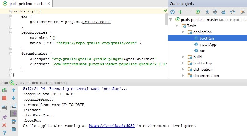Fold the ext block
247x136 pixels.
(x=11, y=16)
